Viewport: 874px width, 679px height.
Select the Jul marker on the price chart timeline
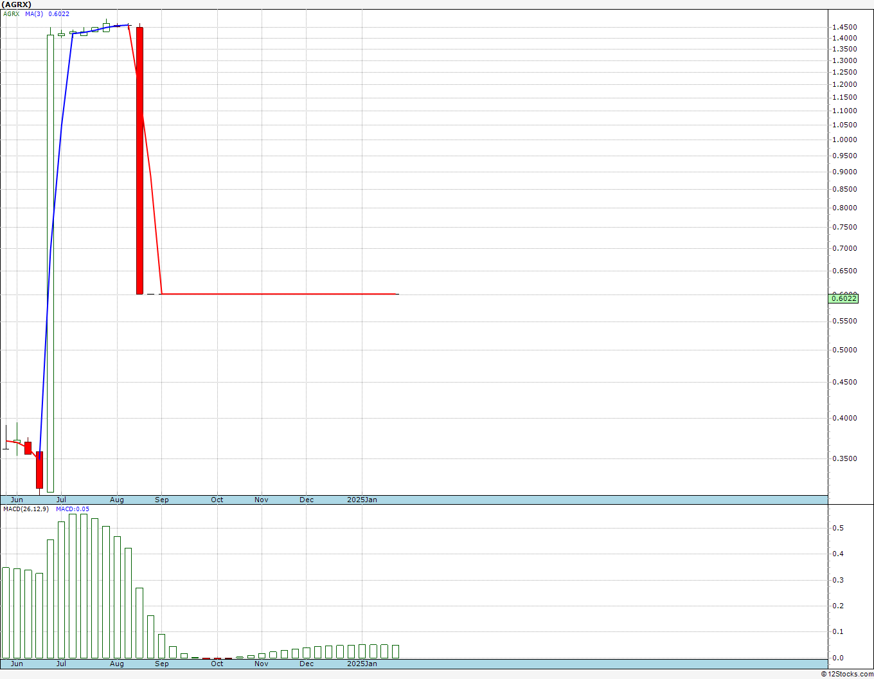pyautogui.click(x=61, y=500)
